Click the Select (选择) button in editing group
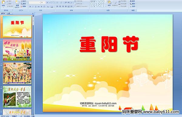The height and width of the screenshot is (117, 182). pos(133,6)
